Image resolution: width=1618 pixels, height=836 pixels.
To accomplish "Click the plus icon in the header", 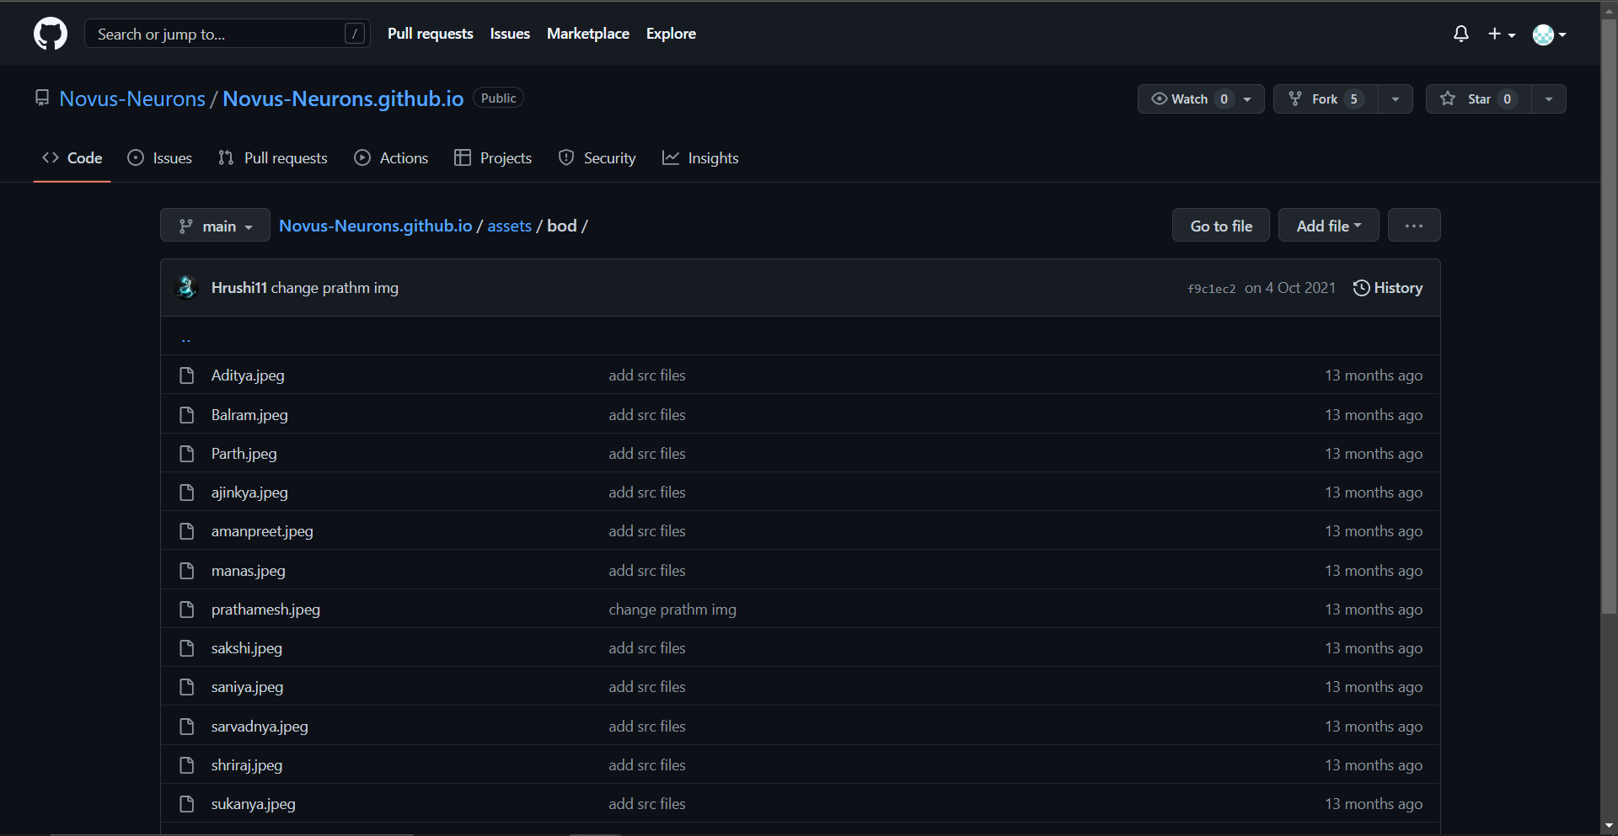I will (x=1496, y=34).
